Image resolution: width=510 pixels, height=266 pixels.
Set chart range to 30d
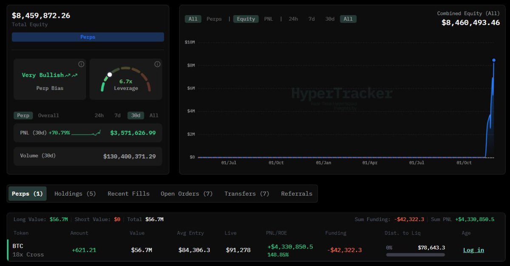pyautogui.click(x=330, y=19)
